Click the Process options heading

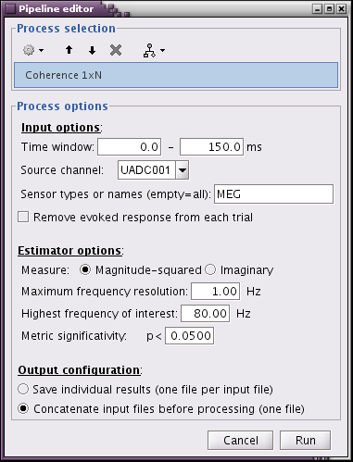pyautogui.click(x=62, y=106)
